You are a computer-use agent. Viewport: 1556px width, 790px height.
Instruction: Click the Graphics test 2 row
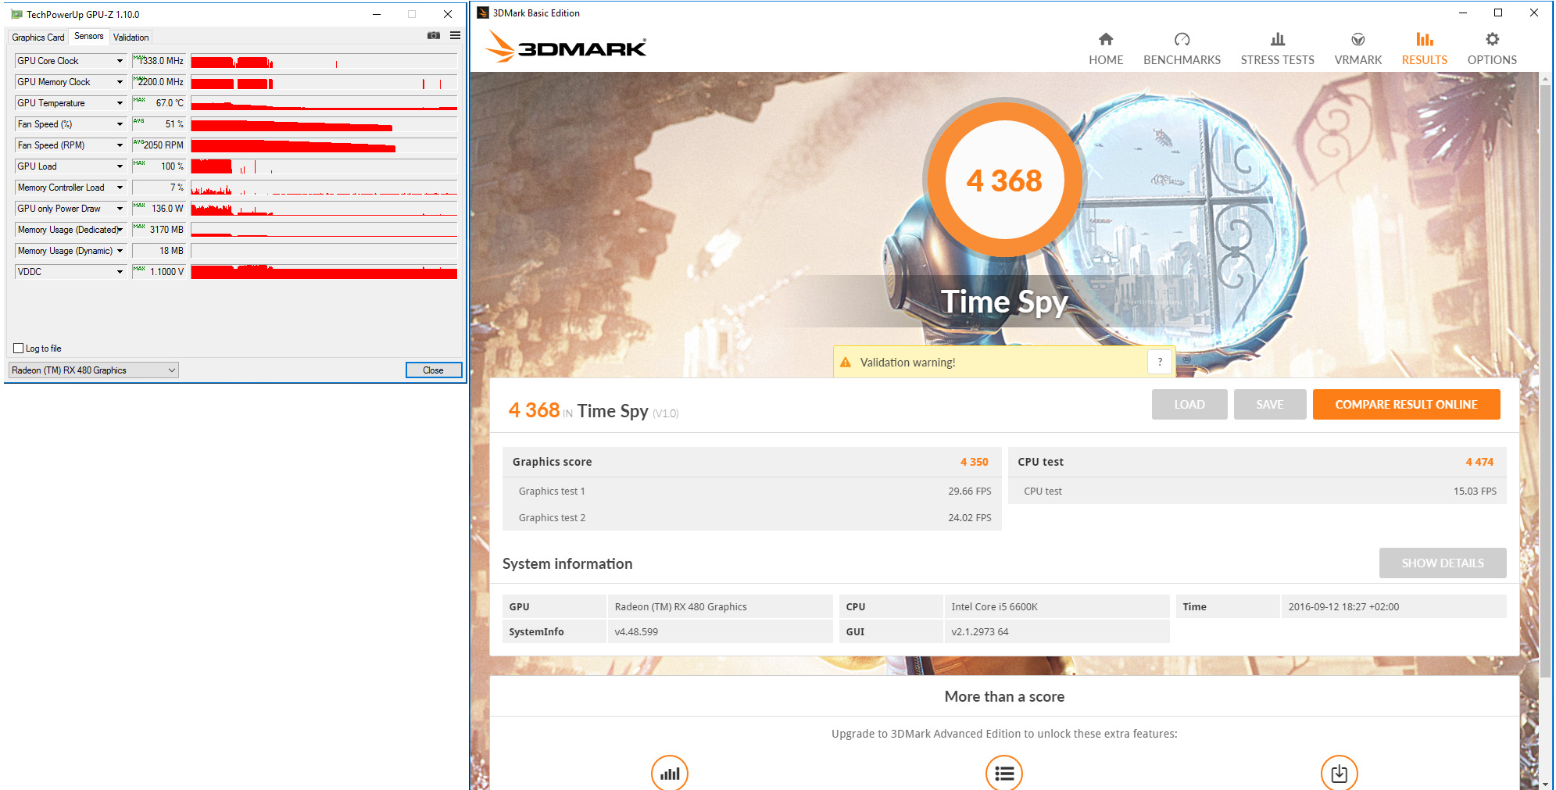pyautogui.click(x=752, y=517)
